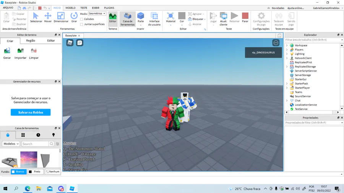
Task: Pick the Girar rotate tool
Action: (74, 18)
